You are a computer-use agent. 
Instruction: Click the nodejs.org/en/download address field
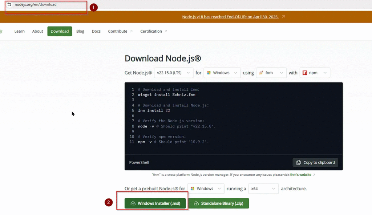point(46,4)
